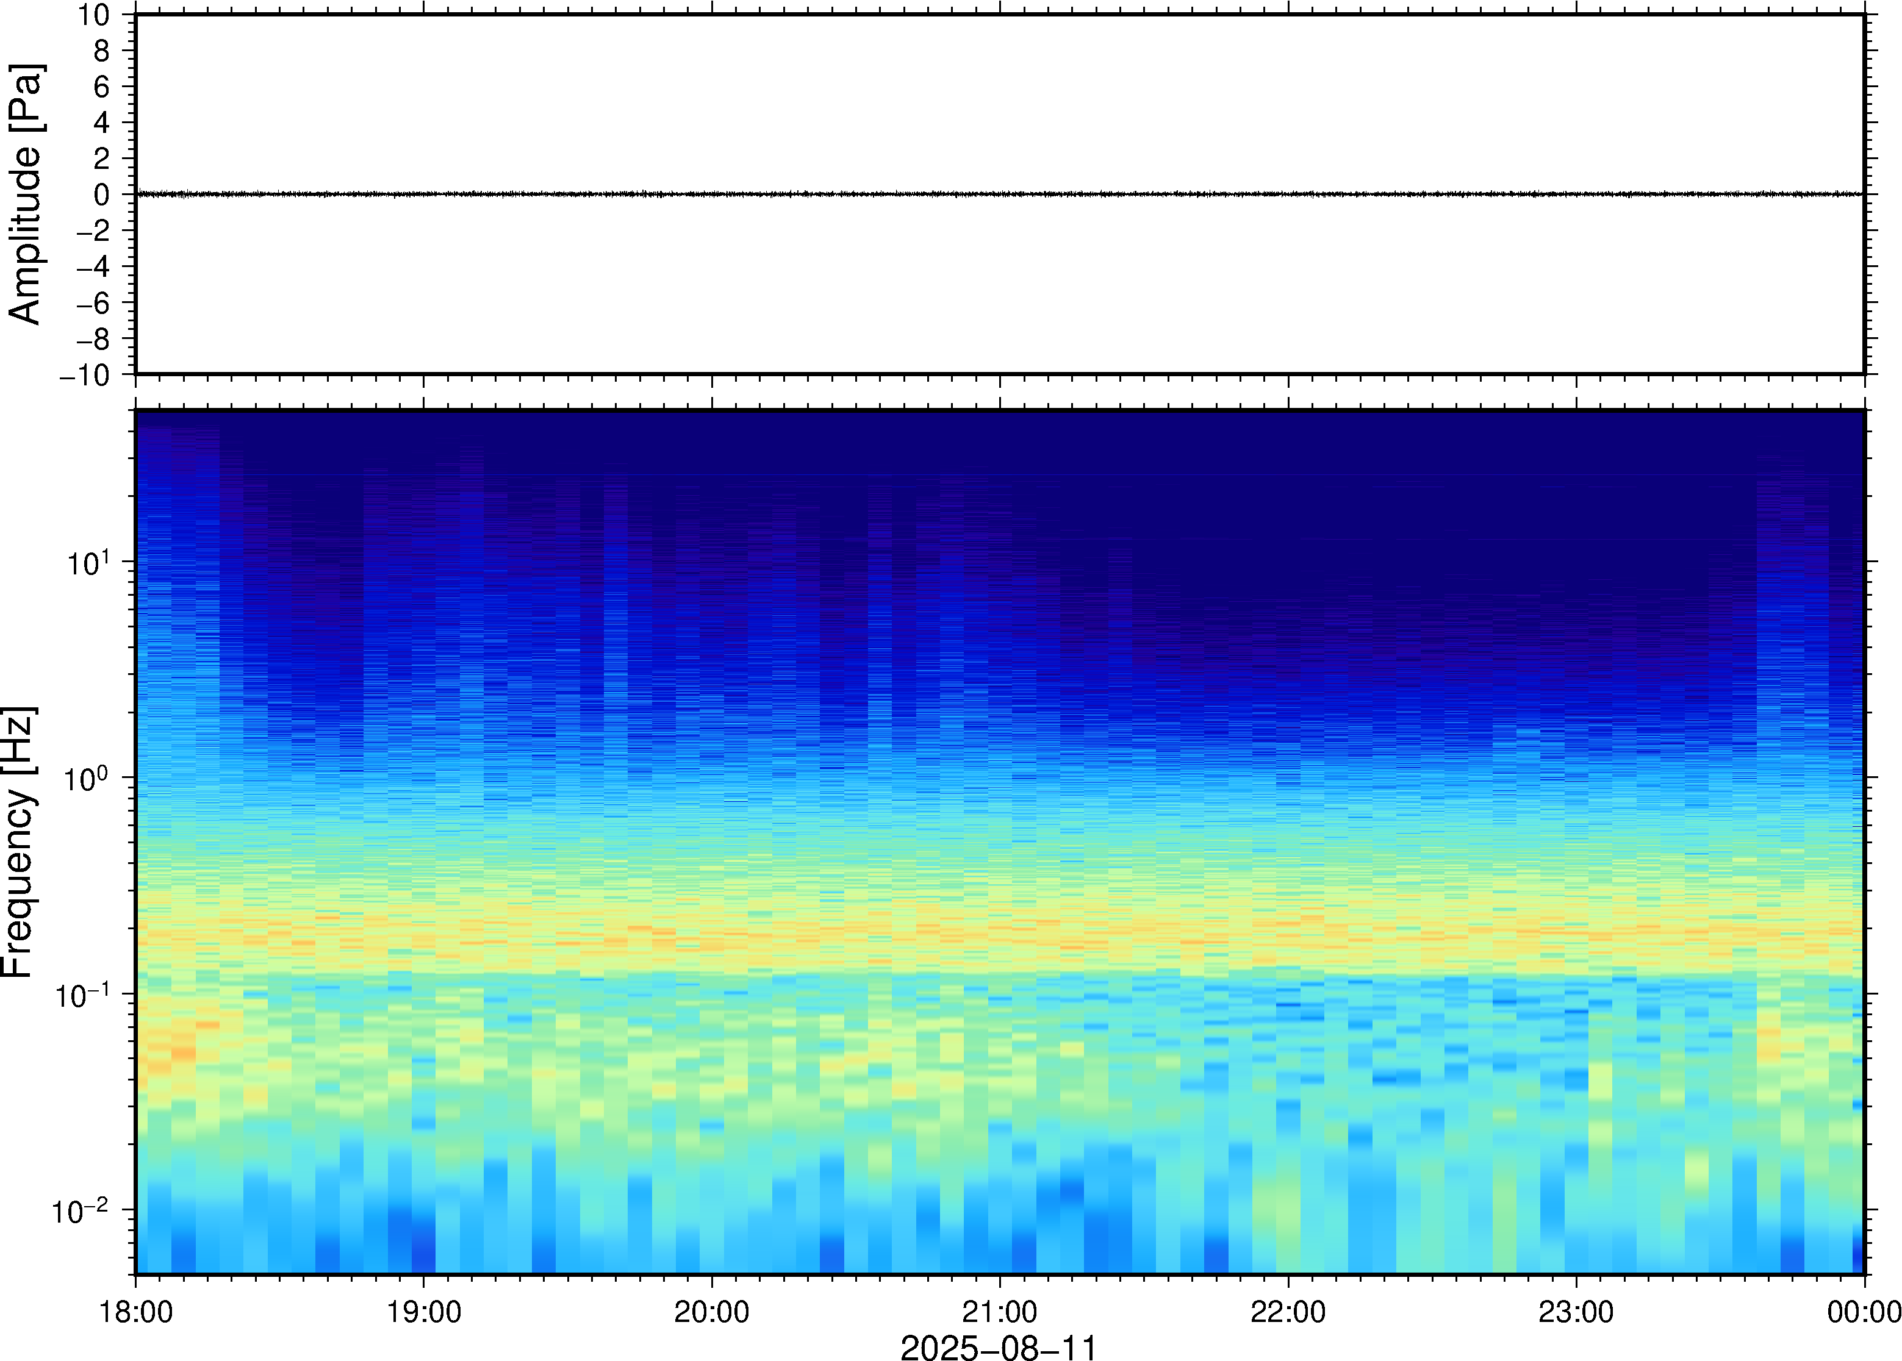Click the frequency tick label 10^-1
This screenshot has width=1902, height=1361.
point(81,995)
